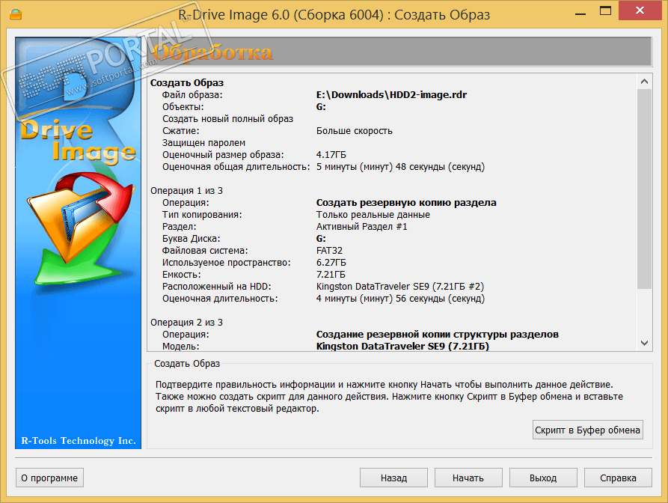668x503 pixels.
Task: Minimize the R-Drive Image window
Action: [580, 13]
